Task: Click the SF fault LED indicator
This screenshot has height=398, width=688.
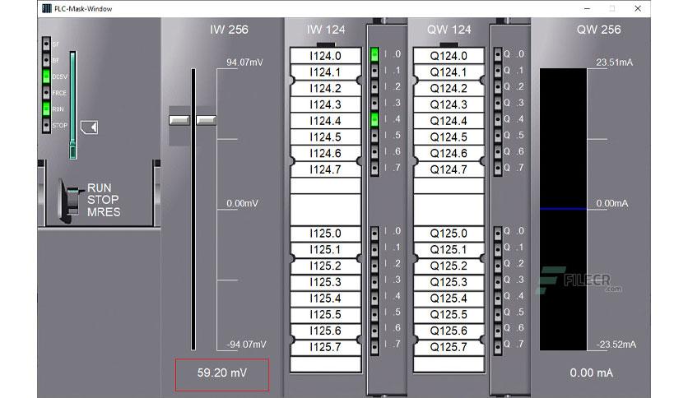Action: (x=46, y=44)
